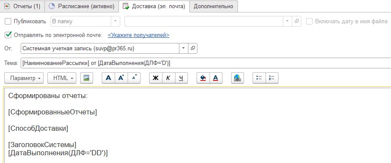Click [СпособДоставки] parameter in body
The height and width of the screenshot is (163, 391).
click(x=38, y=129)
